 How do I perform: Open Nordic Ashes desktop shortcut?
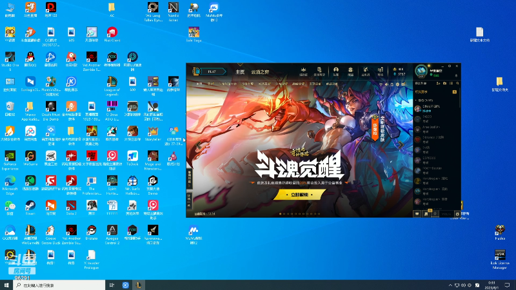click(x=173, y=12)
